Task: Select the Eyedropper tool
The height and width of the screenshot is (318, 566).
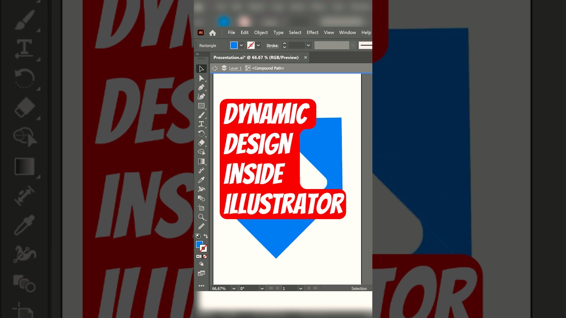Action: click(201, 180)
